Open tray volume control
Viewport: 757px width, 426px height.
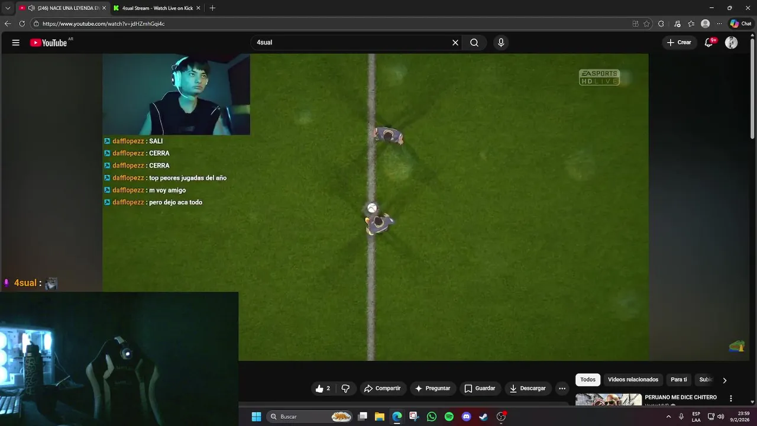[720, 417]
